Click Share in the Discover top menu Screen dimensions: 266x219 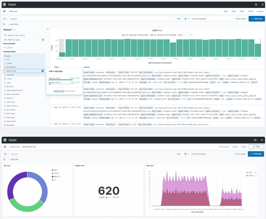coord(250,11)
